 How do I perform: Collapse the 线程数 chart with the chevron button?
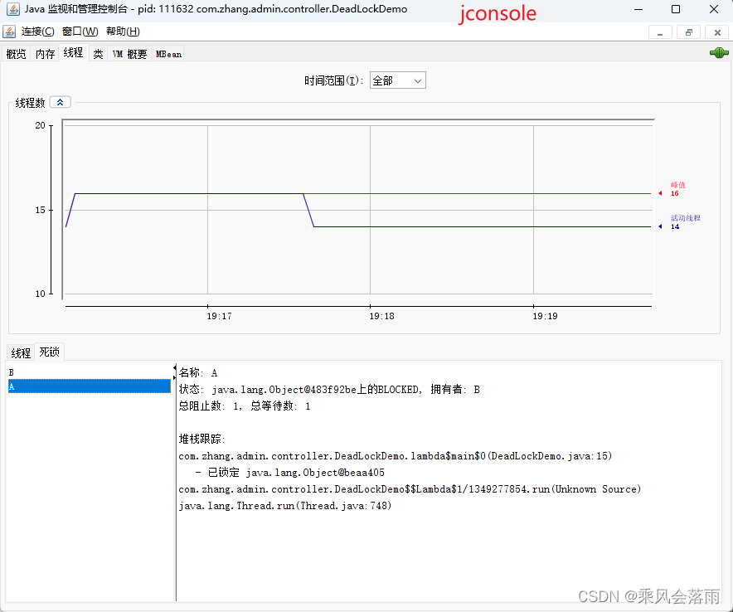coord(61,102)
